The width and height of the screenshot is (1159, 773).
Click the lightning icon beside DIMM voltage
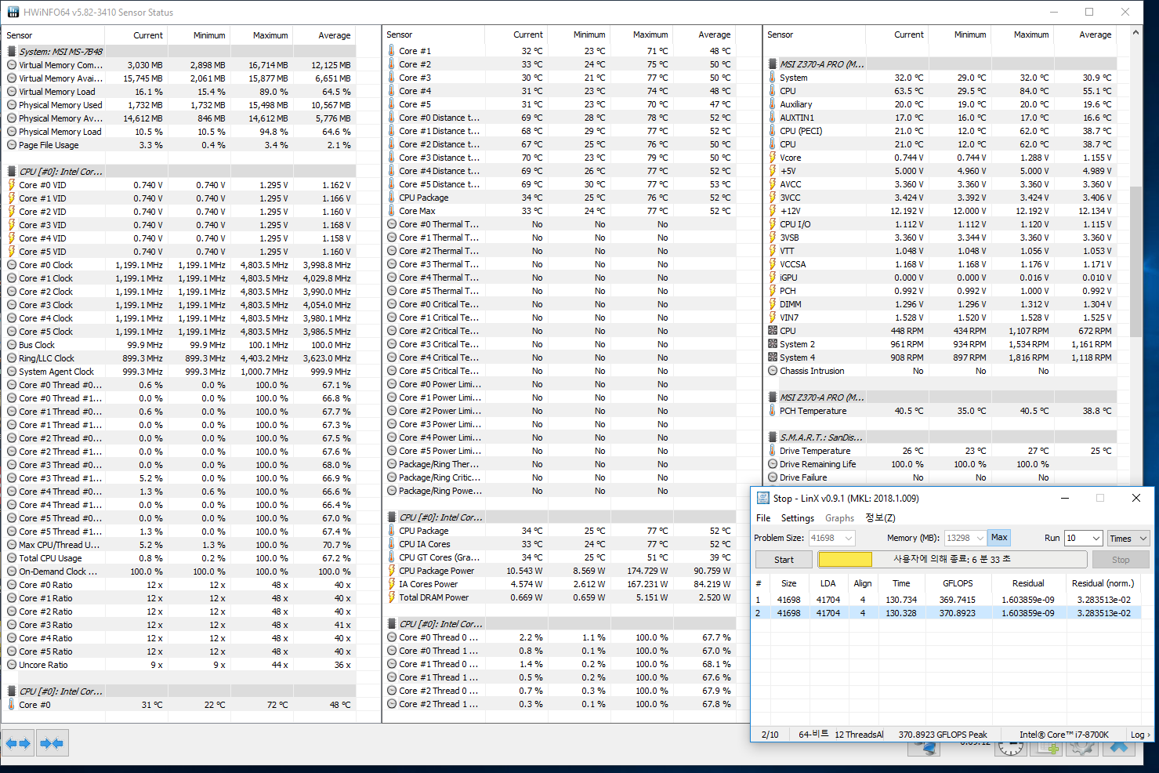(773, 304)
